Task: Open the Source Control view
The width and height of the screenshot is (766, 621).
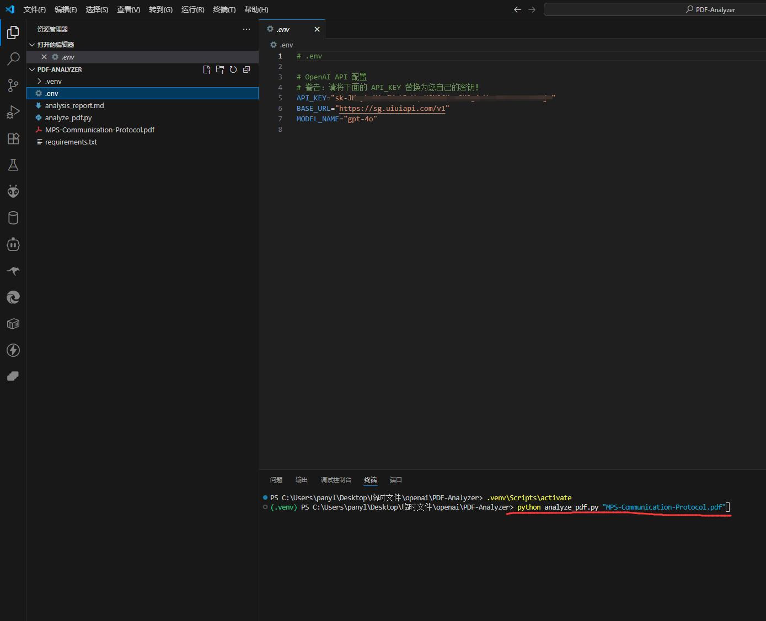Action: coord(13,85)
